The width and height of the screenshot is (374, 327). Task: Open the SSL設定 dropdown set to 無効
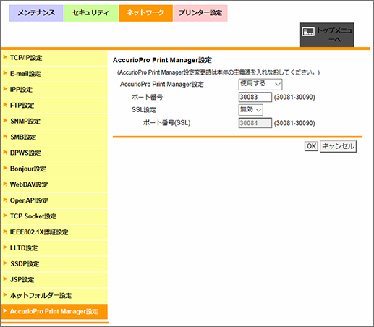pos(250,110)
